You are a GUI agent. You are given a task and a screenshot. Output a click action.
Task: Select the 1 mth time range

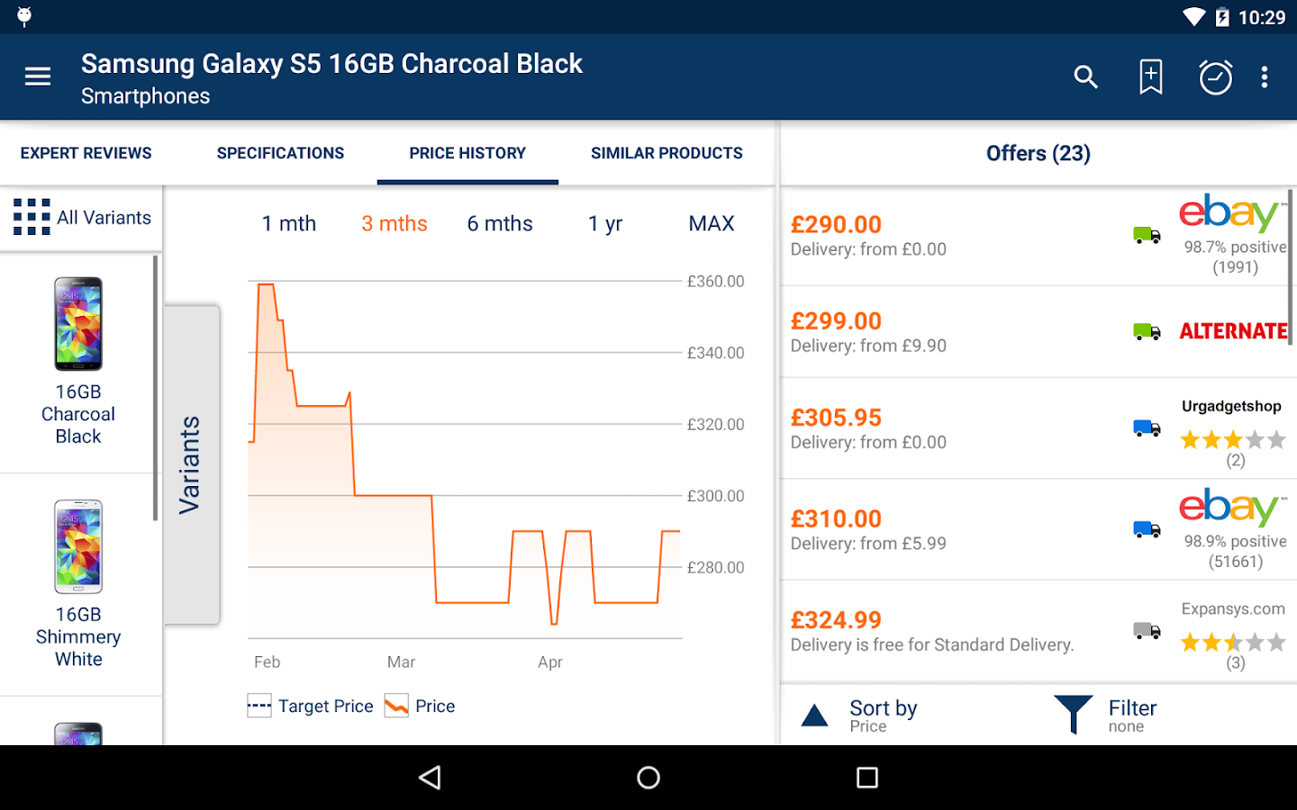(289, 224)
